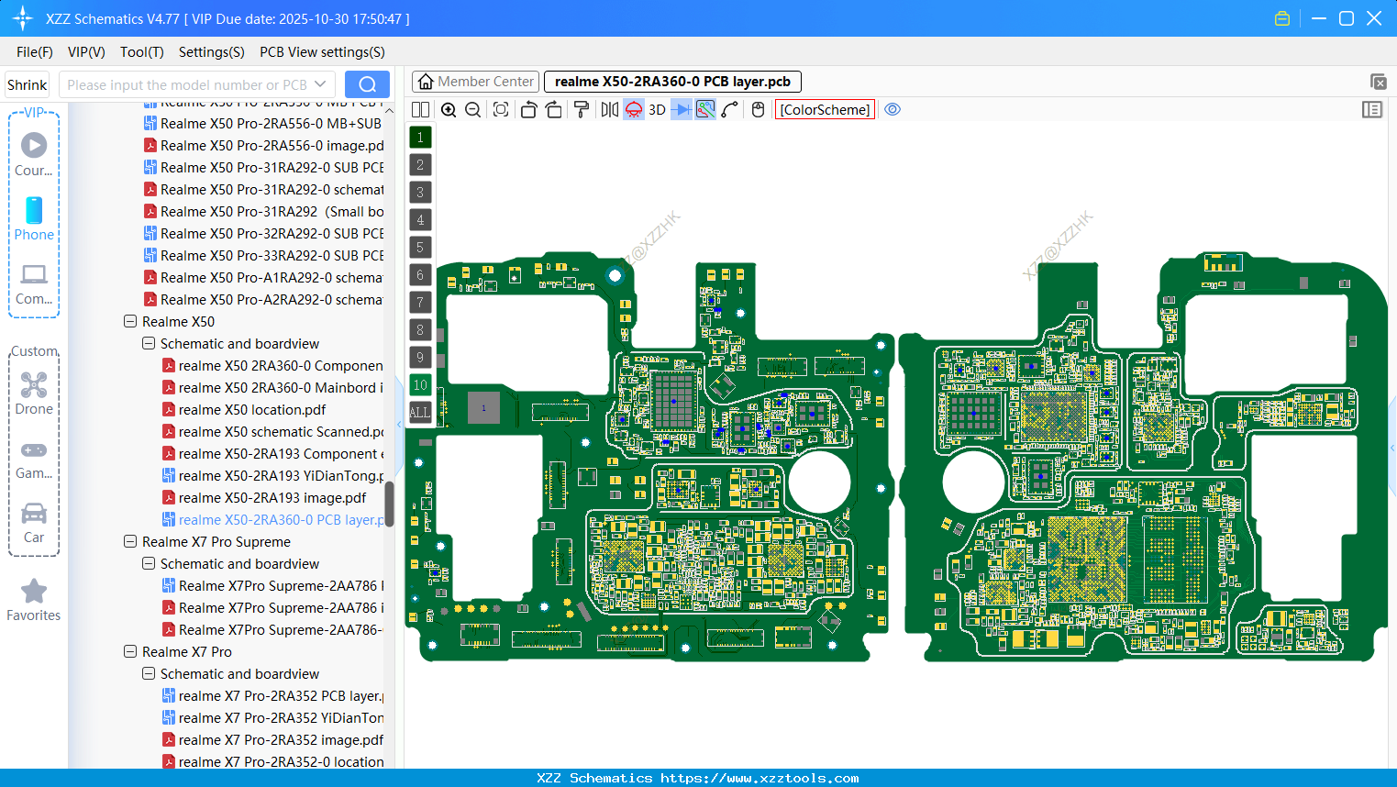1397x787 pixels.
Task: Click the mirror flip icon
Action: pos(609,110)
